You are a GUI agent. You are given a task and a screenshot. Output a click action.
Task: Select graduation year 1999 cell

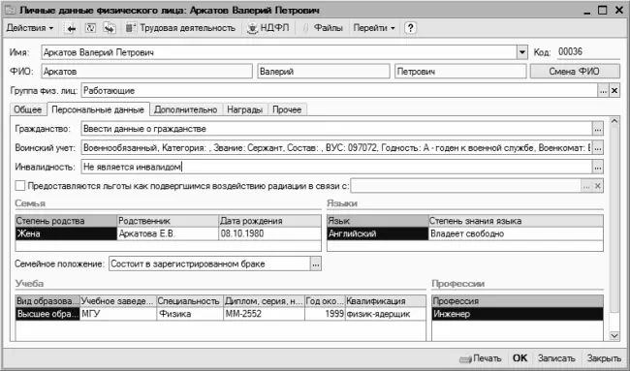tap(325, 314)
